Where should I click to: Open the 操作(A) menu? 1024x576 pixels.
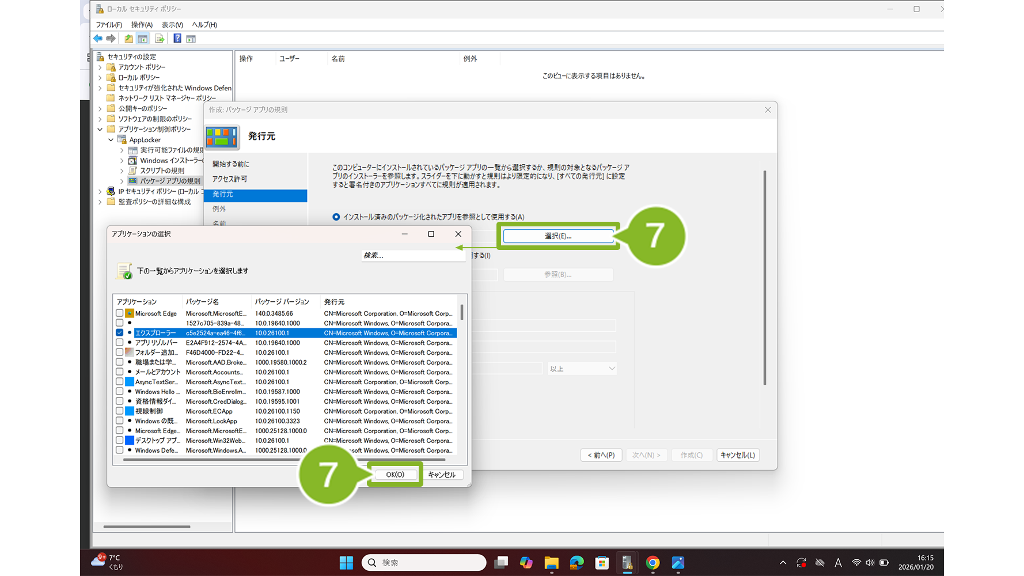(142, 25)
